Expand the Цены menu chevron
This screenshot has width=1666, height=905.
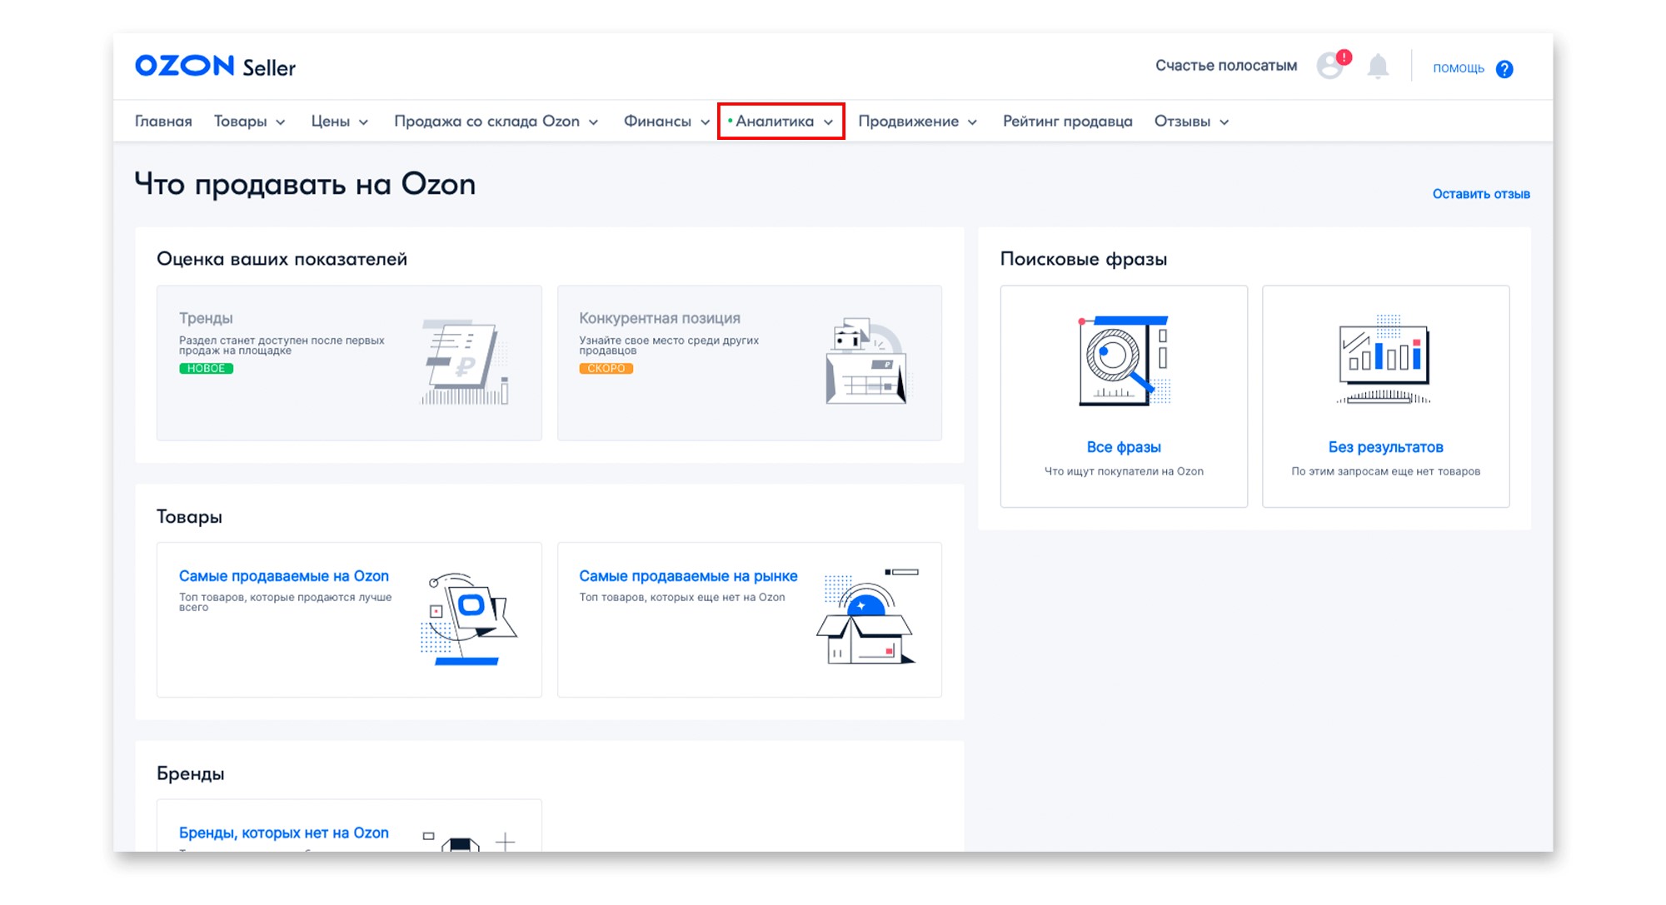363,122
